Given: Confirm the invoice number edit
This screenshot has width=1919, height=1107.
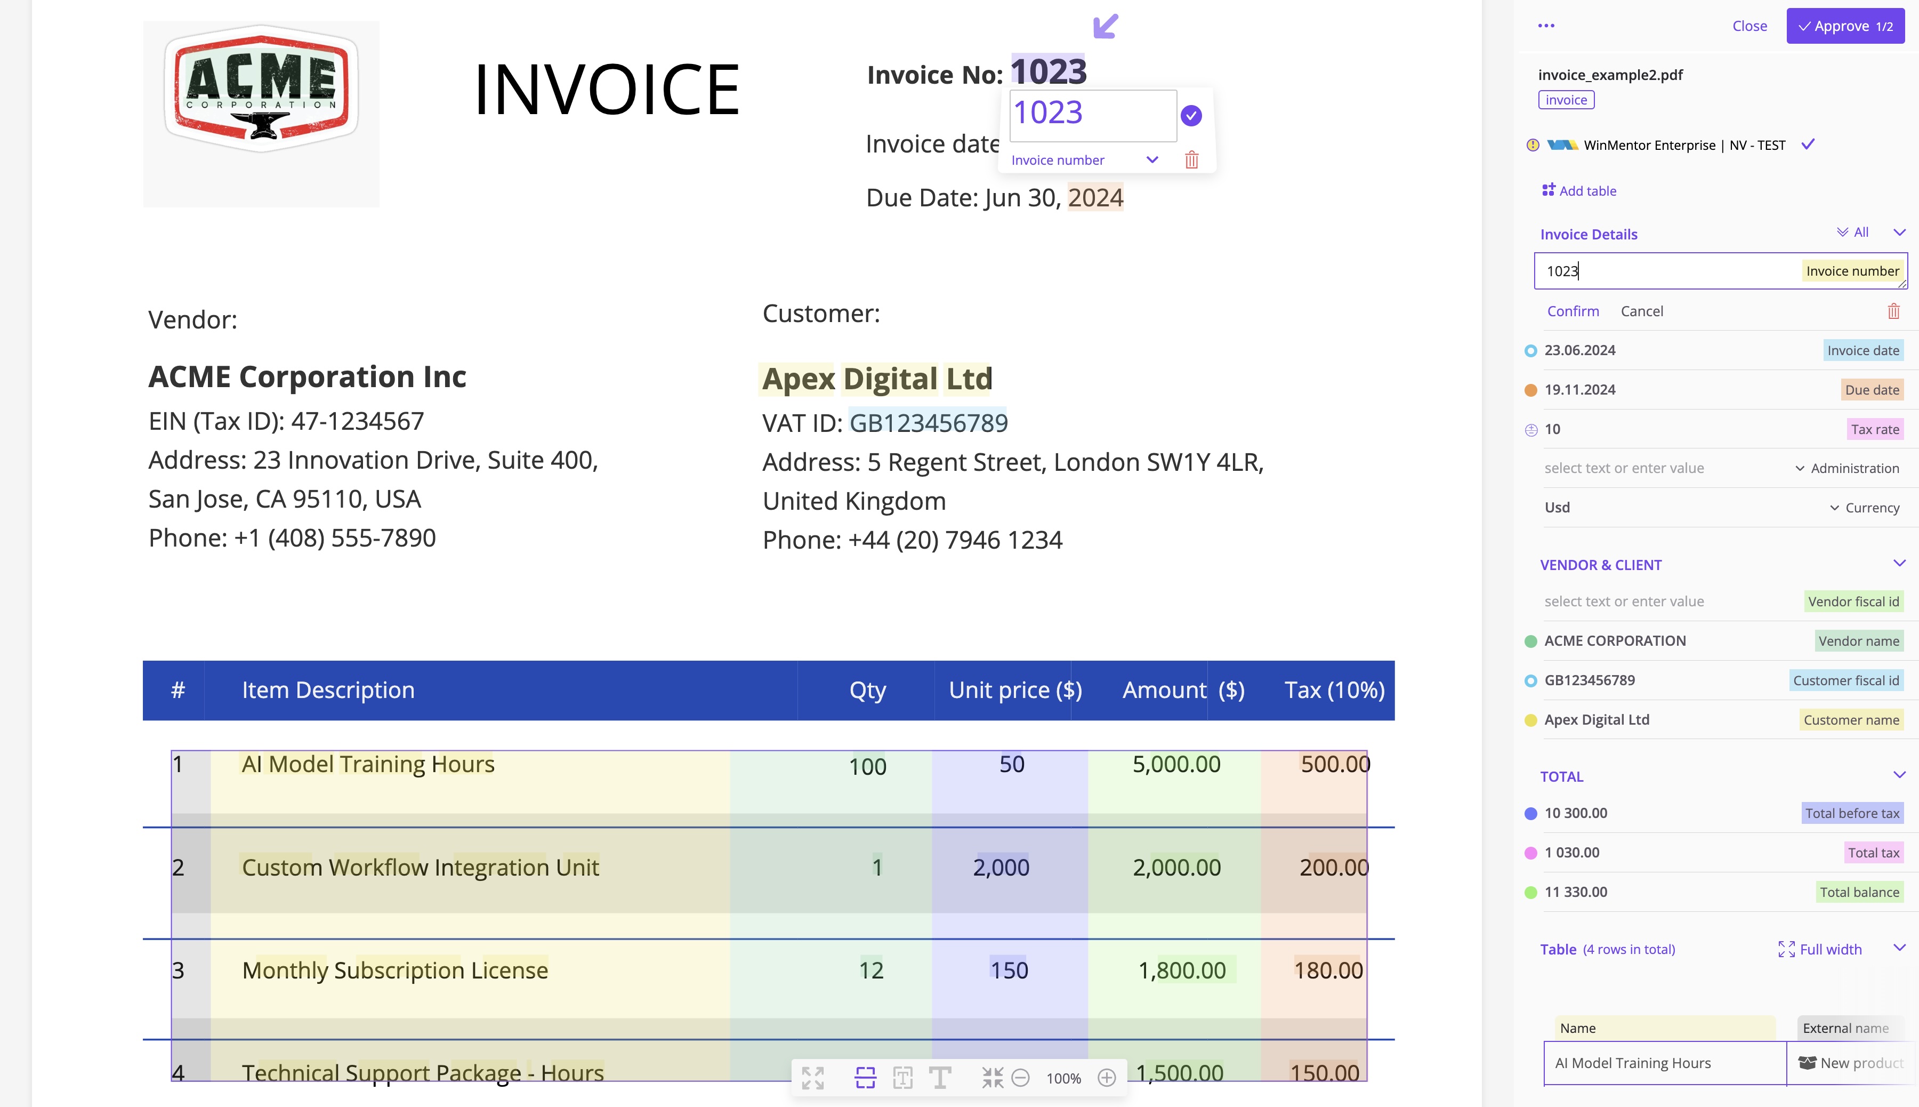Looking at the screenshot, I should point(1573,311).
